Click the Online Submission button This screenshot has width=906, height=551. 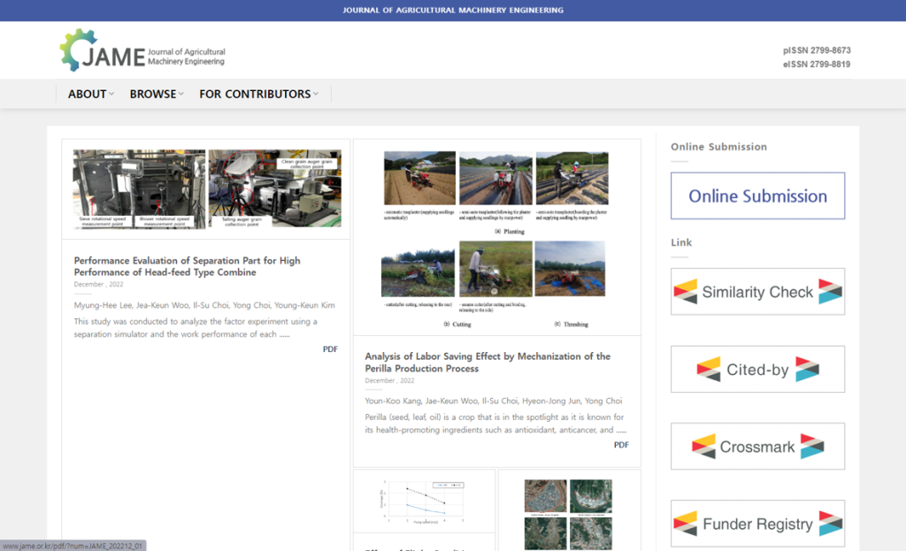(x=757, y=195)
